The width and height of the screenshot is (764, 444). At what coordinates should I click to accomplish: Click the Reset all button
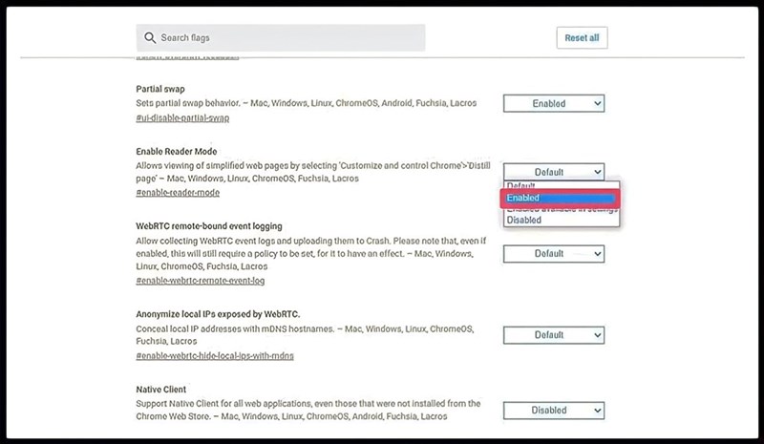(x=582, y=38)
